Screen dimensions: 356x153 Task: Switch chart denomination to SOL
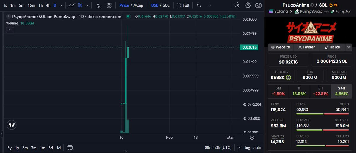coord(166,5)
